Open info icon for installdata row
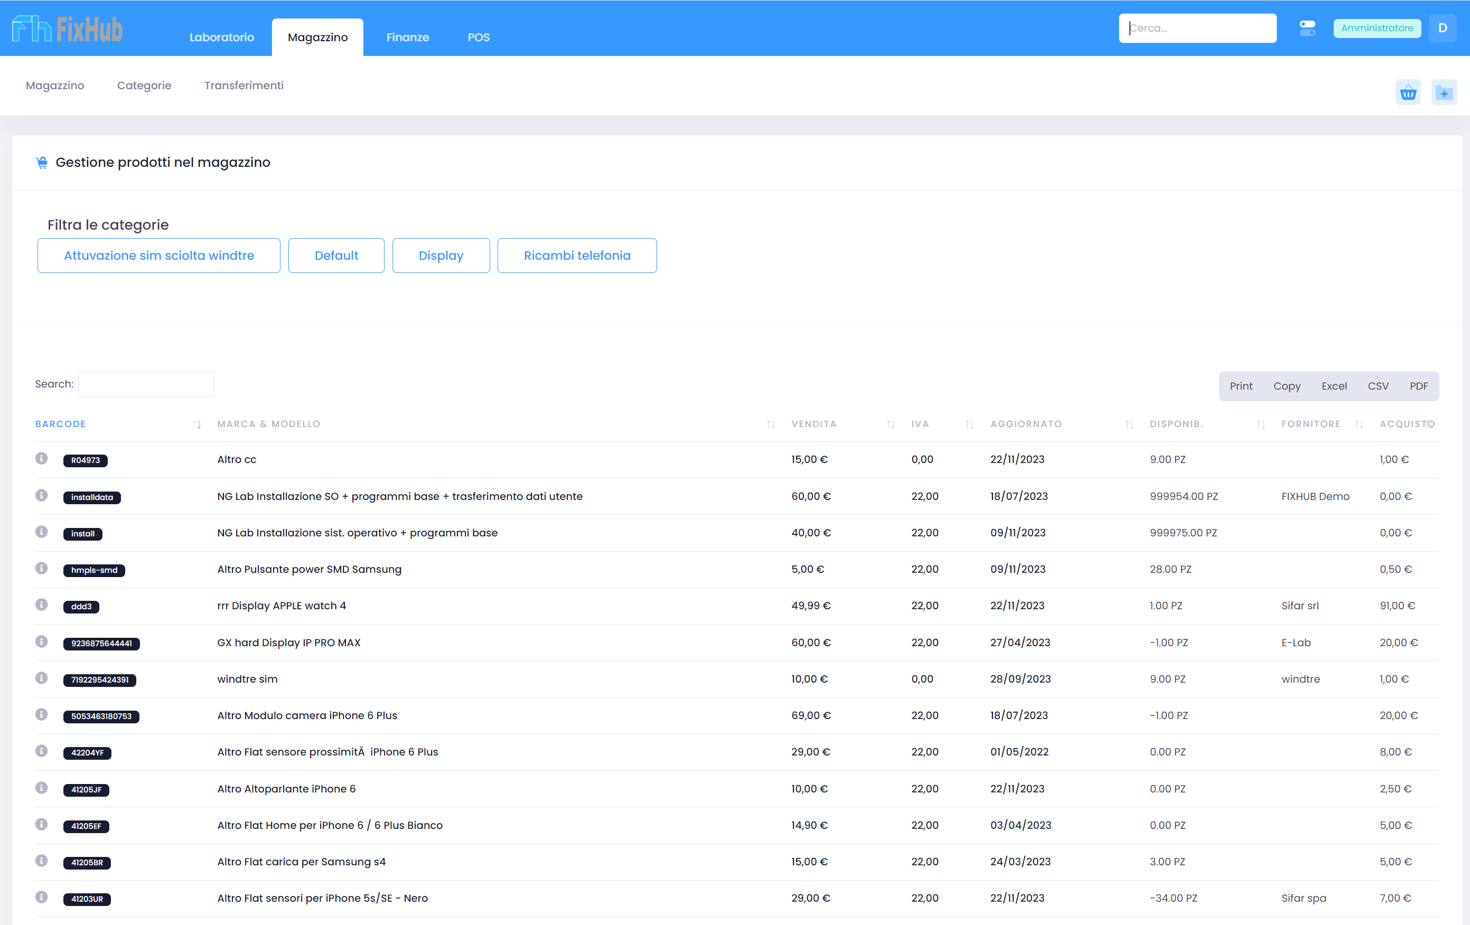The image size is (1470, 925). (42, 495)
